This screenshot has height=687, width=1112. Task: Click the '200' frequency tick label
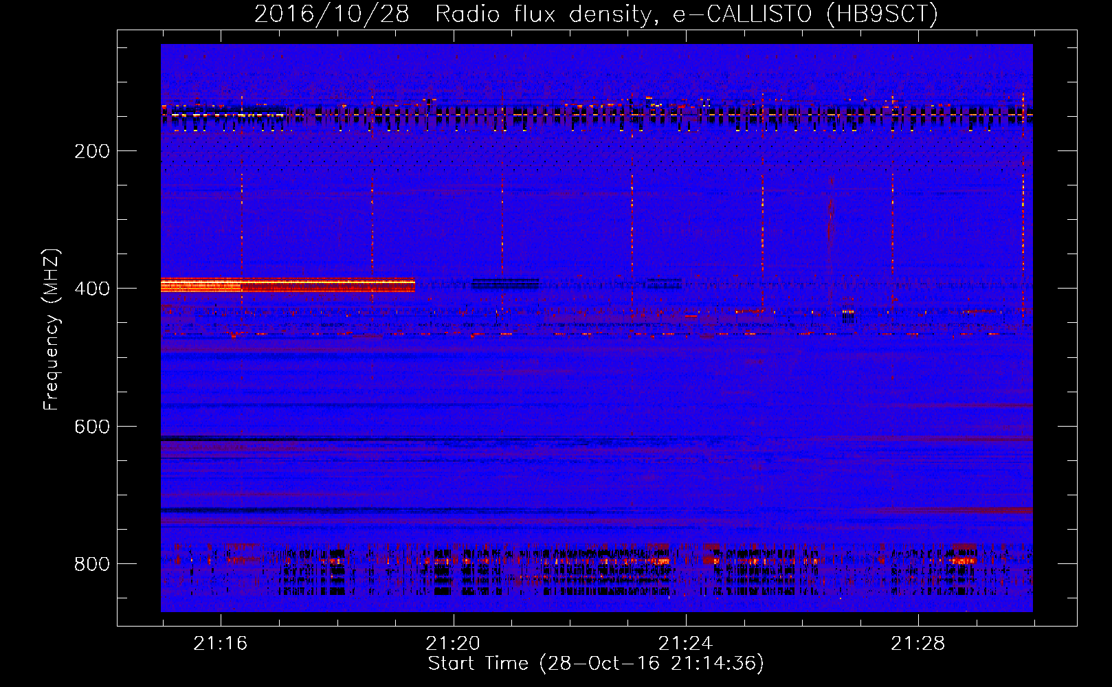click(x=92, y=151)
